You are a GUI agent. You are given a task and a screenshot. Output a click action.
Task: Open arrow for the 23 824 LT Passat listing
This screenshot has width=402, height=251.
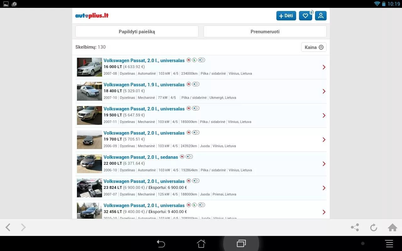[324, 188]
